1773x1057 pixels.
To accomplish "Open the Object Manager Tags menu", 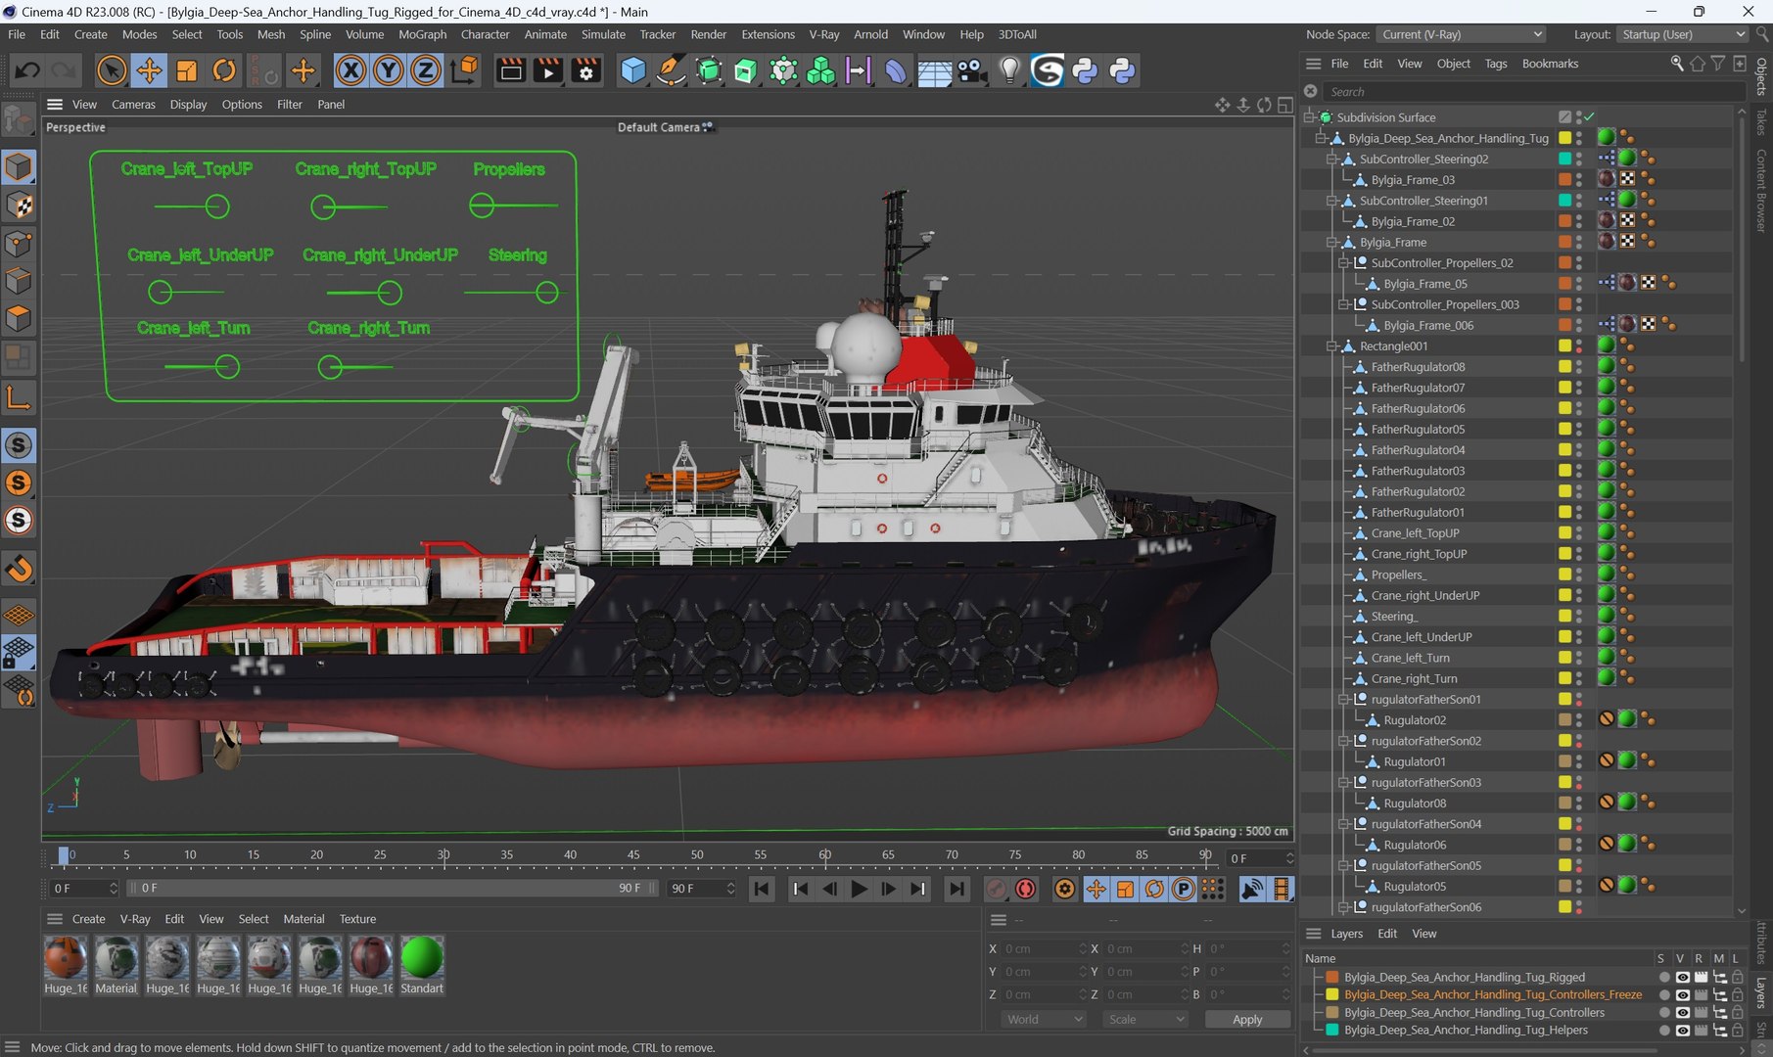I will tap(1496, 64).
